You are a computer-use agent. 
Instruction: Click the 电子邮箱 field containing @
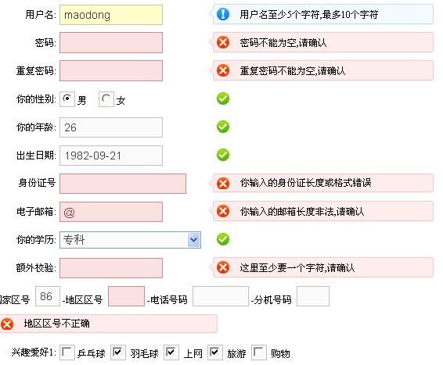click(111, 212)
